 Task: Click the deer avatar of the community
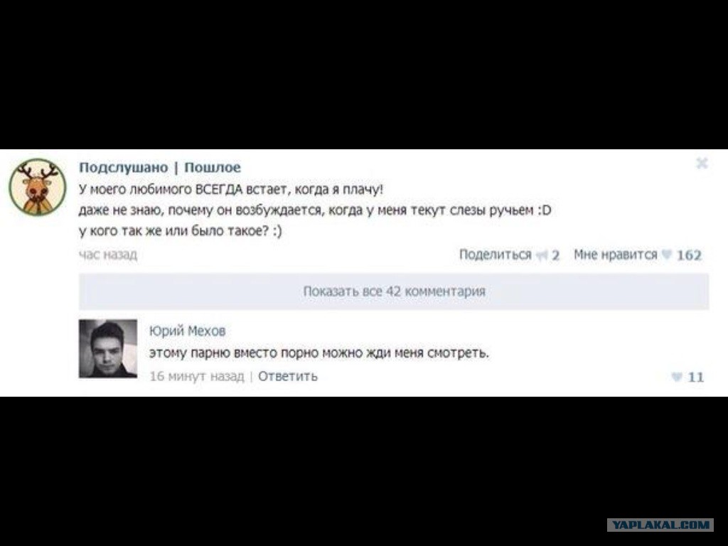(38, 188)
